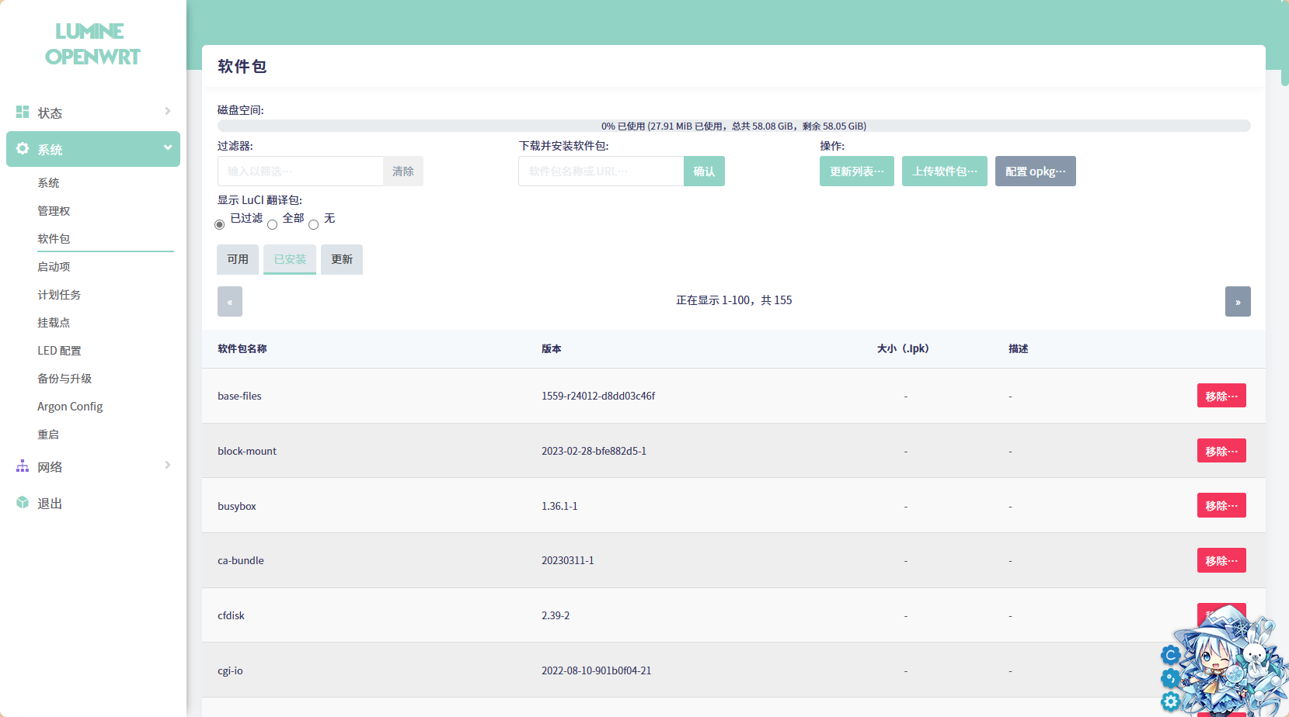
Task: Collapse the 系统 menu chevron
Action: pos(167,148)
